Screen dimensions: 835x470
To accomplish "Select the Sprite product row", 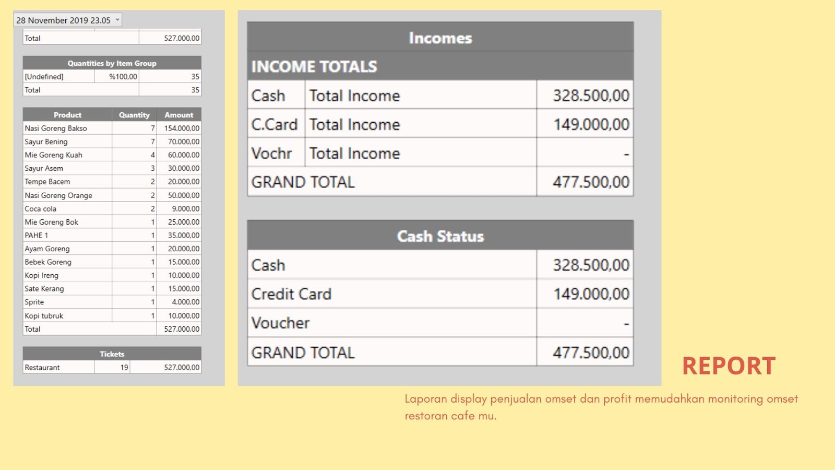I will 112,302.
